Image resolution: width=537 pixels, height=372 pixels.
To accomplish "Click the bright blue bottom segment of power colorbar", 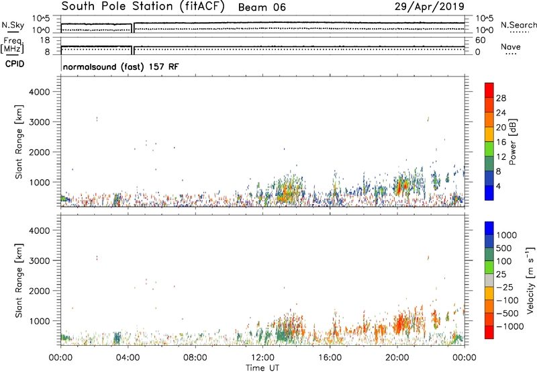I will [x=489, y=193].
